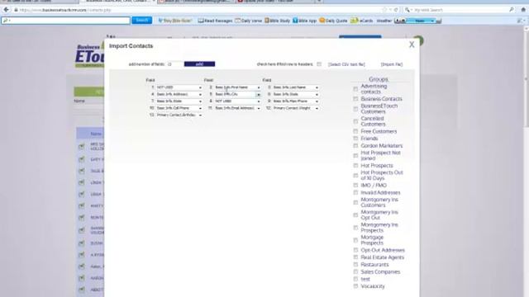Open field 11 Email Address dropdown
This screenshot has height=297, width=529.
pos(237,108)
